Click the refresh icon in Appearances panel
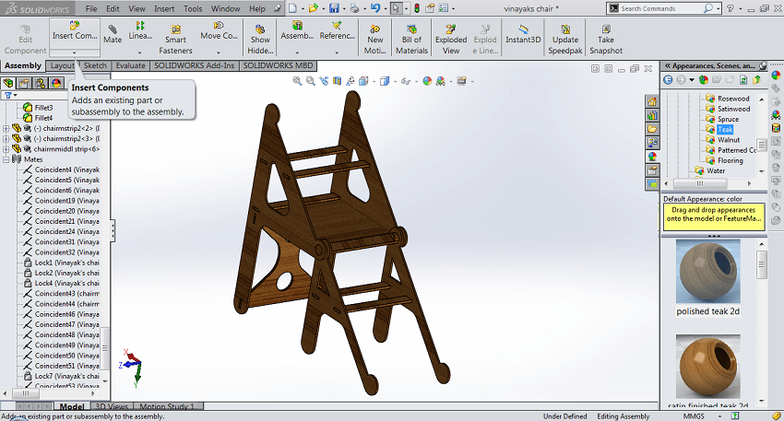The image size is (784, 421). click(743, 80)
